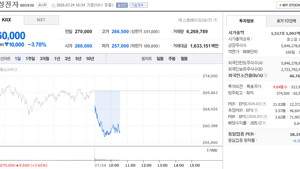Click the help icon next to PER EPS(2026.03)
This screenshot has width=300, height=169.
point(264,104)
